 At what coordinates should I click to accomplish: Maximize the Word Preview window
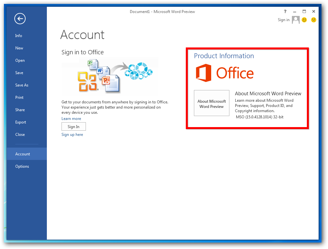click(x=304, y=11)
